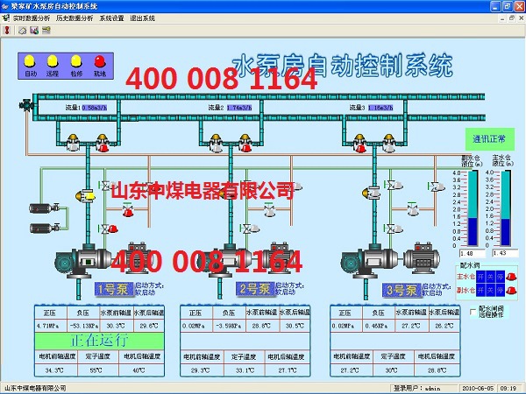The height and width of the screenshot is (394, 526).
Task: Click the 1号泵 label button
Action: click(114, 289)
